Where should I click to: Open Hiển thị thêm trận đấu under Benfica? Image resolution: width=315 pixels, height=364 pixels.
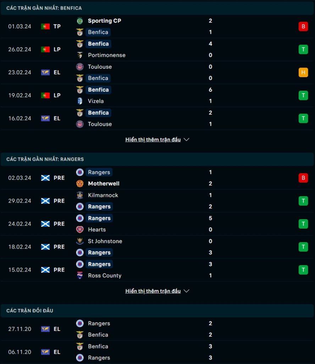tap(153, 139)
